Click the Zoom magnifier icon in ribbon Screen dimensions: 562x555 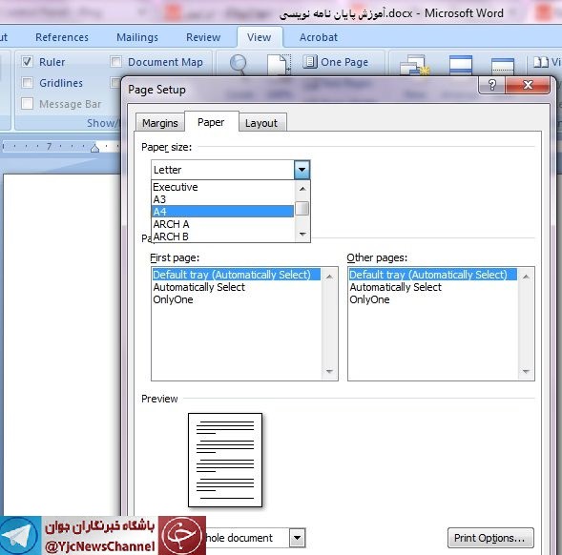(x=238, y=64)
